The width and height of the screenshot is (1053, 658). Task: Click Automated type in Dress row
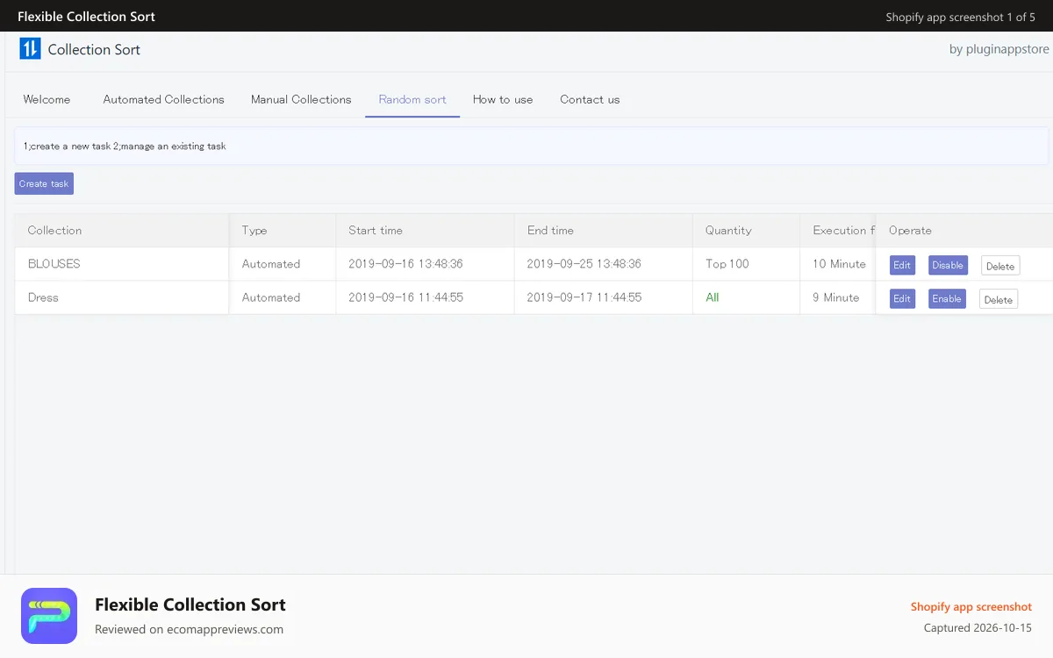point(271,297)
